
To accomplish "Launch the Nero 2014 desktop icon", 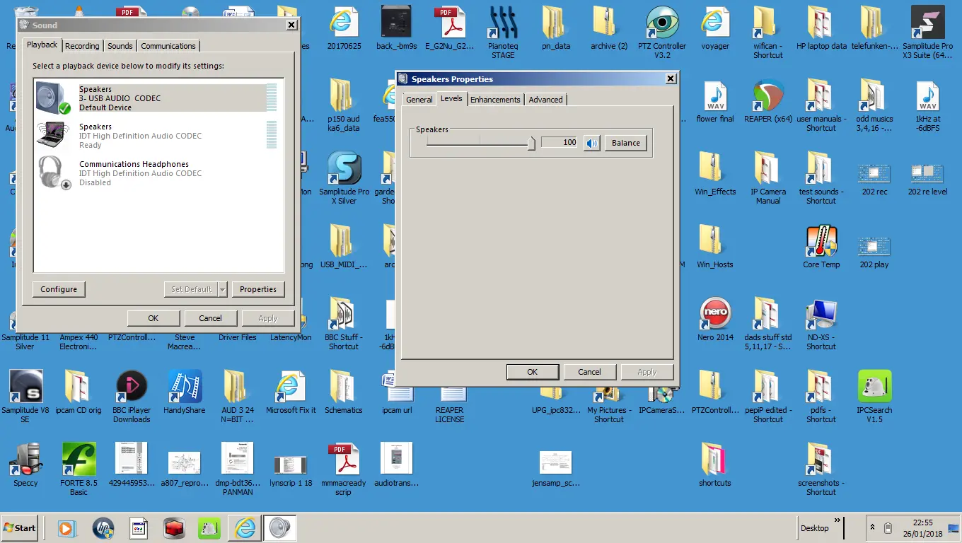I will 714,317.
